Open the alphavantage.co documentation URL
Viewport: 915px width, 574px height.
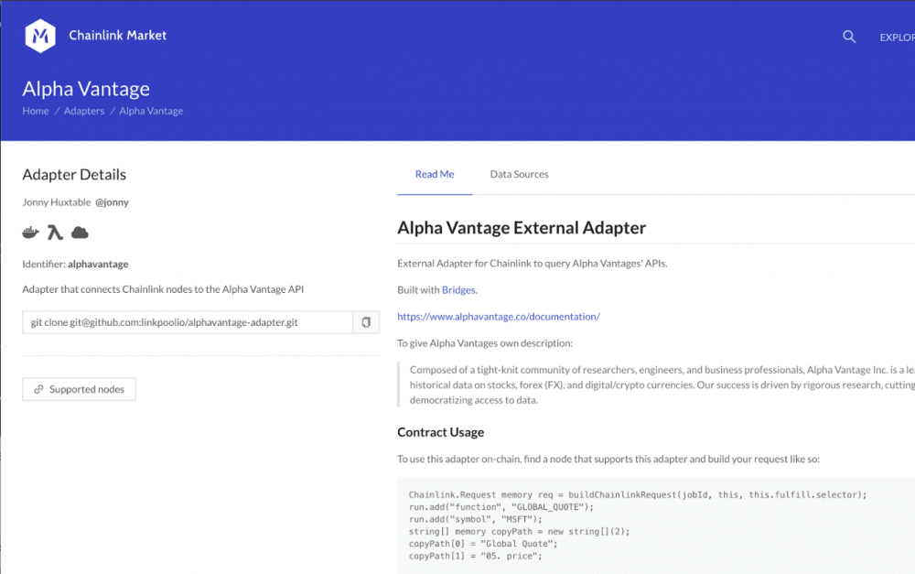tap(499, 317)
